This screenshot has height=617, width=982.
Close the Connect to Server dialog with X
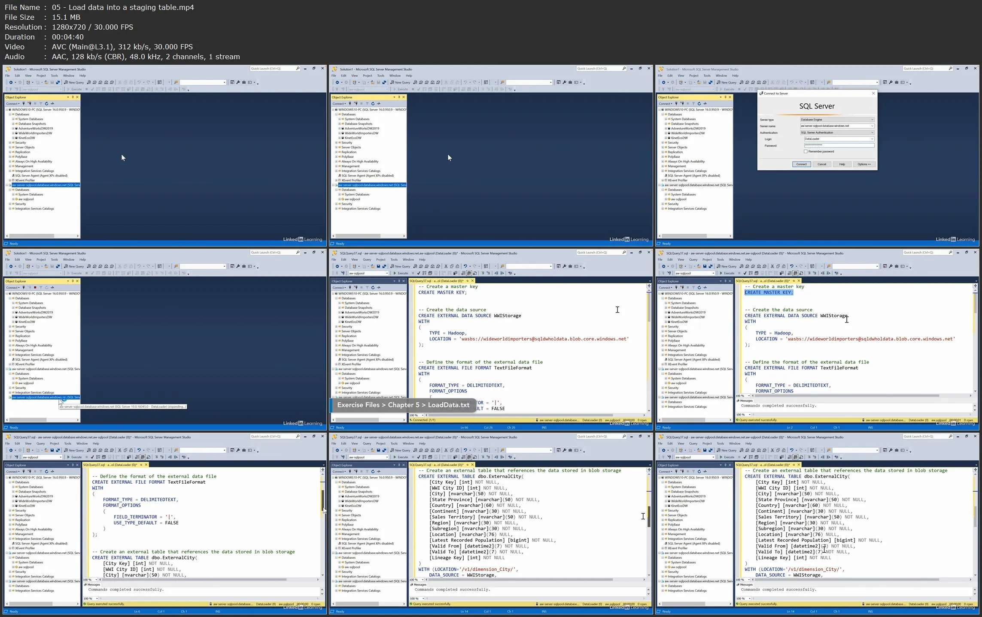coord(873,93)
